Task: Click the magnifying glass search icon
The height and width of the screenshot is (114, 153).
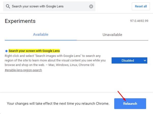Action: pyautogui.click(x=8, y=6)
